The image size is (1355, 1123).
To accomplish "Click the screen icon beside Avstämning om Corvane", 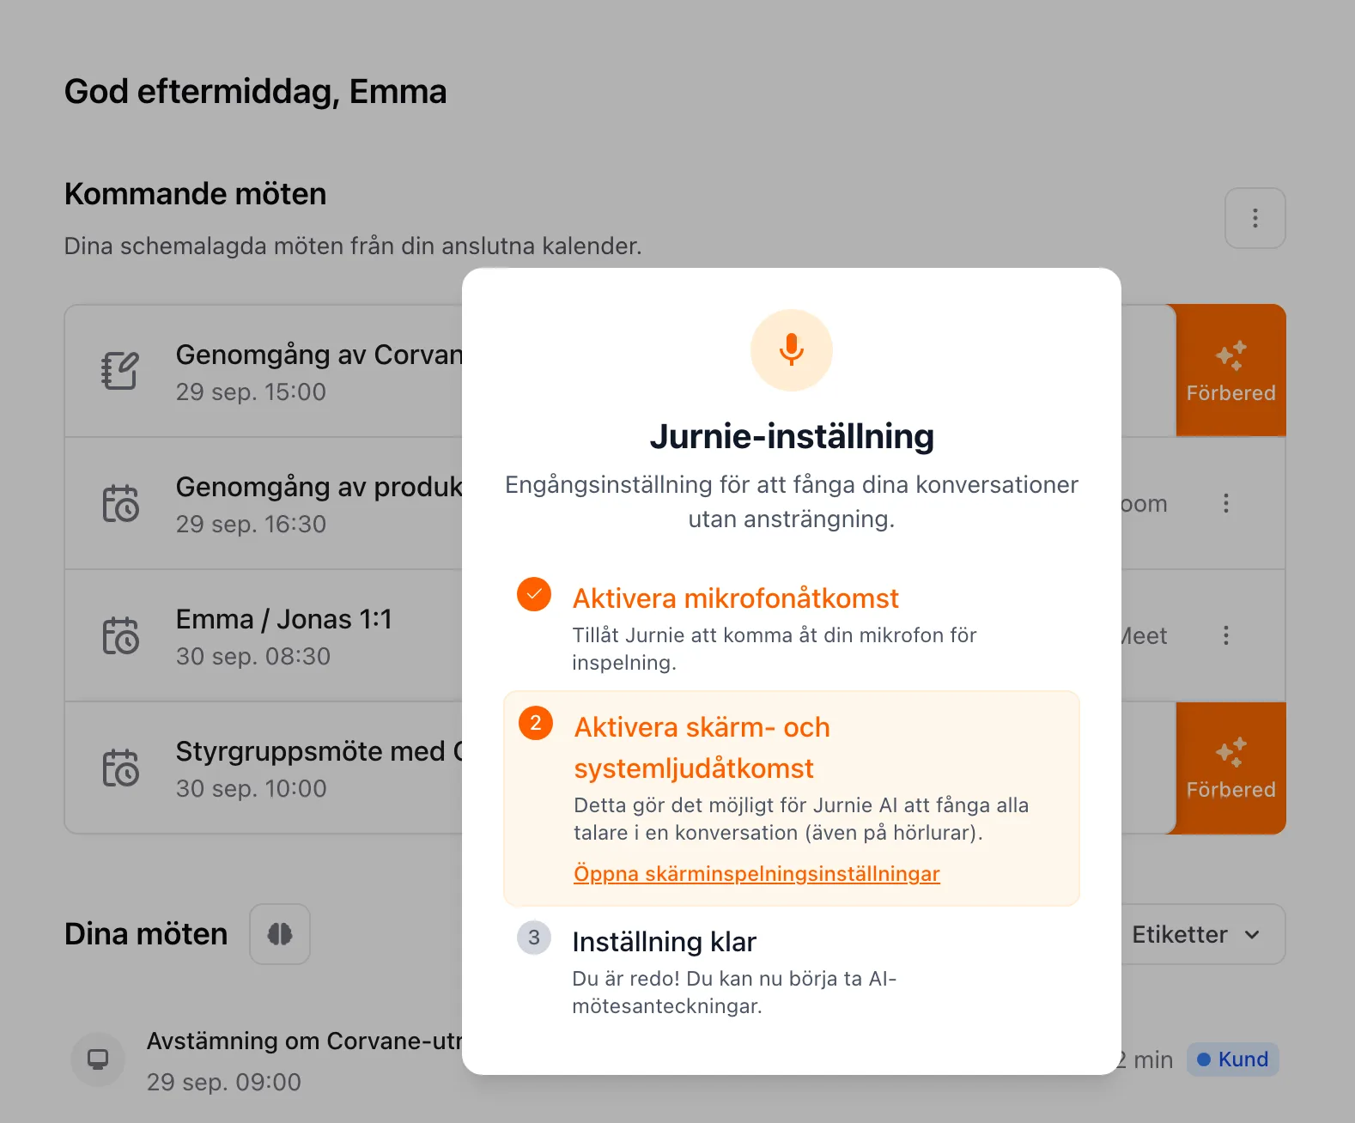I will [x=98, y=1059].
